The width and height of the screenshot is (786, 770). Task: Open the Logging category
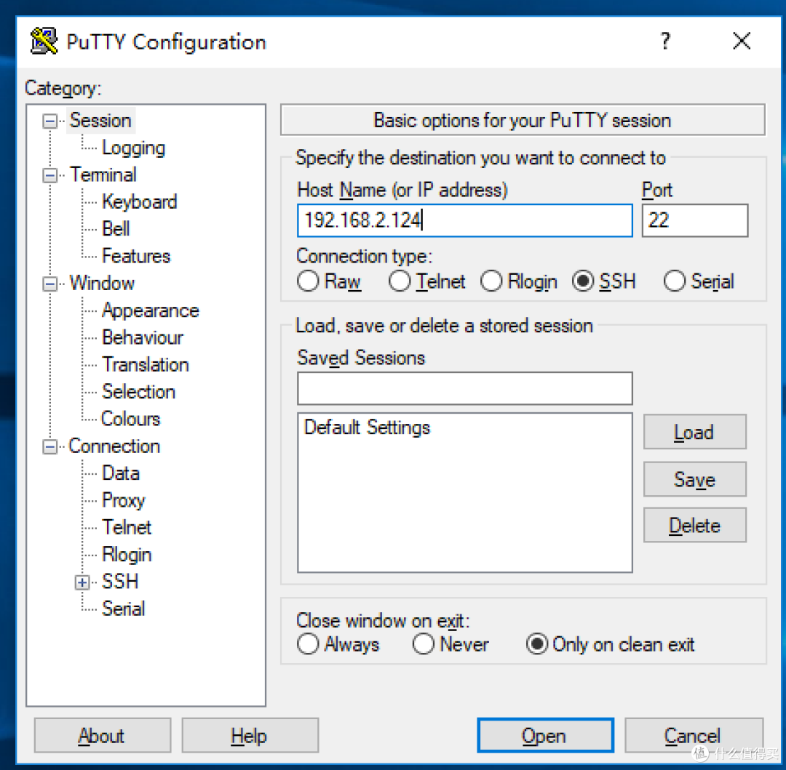click(133, 148)
